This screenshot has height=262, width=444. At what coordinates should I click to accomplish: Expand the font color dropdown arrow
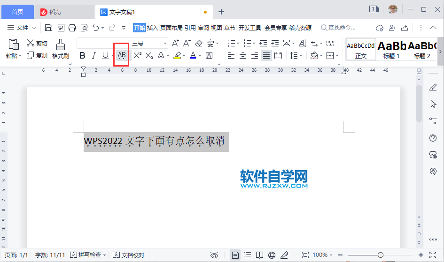point(200,56)
